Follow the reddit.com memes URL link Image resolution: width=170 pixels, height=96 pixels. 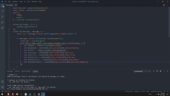click(x=45, y=43)
